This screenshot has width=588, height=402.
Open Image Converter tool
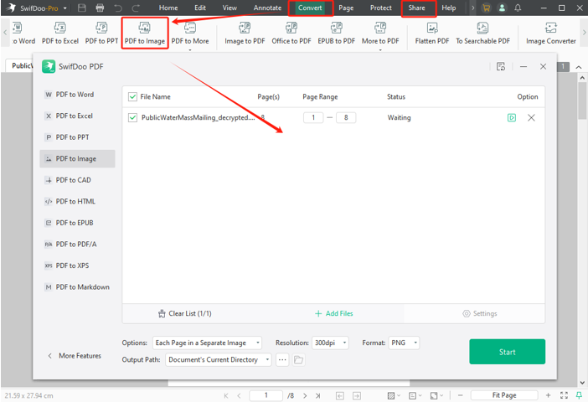coord(551,33)
